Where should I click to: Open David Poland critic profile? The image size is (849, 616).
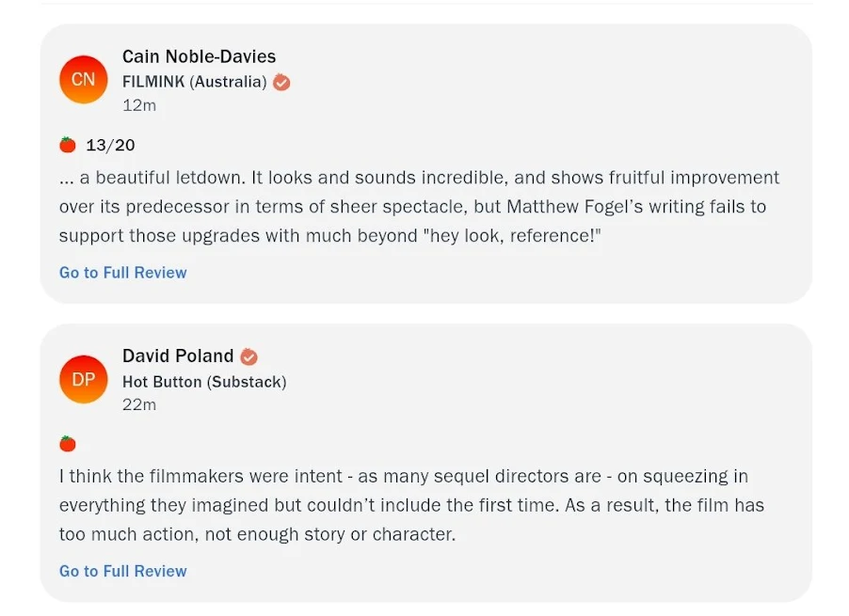click(178, 356)
